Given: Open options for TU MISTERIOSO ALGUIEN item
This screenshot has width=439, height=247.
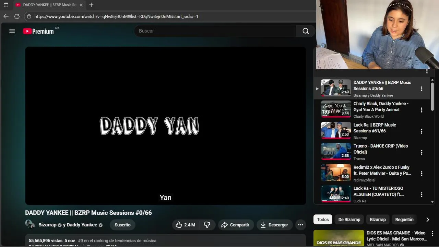Looking at the screenshot, I should (x=422, y=195).
